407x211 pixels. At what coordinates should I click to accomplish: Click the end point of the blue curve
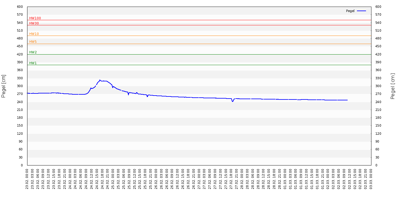coord(347,100)
